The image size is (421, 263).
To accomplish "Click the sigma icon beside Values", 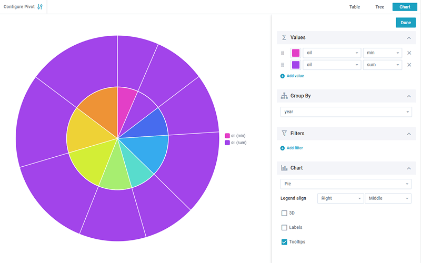I will [x=284, y=37].
